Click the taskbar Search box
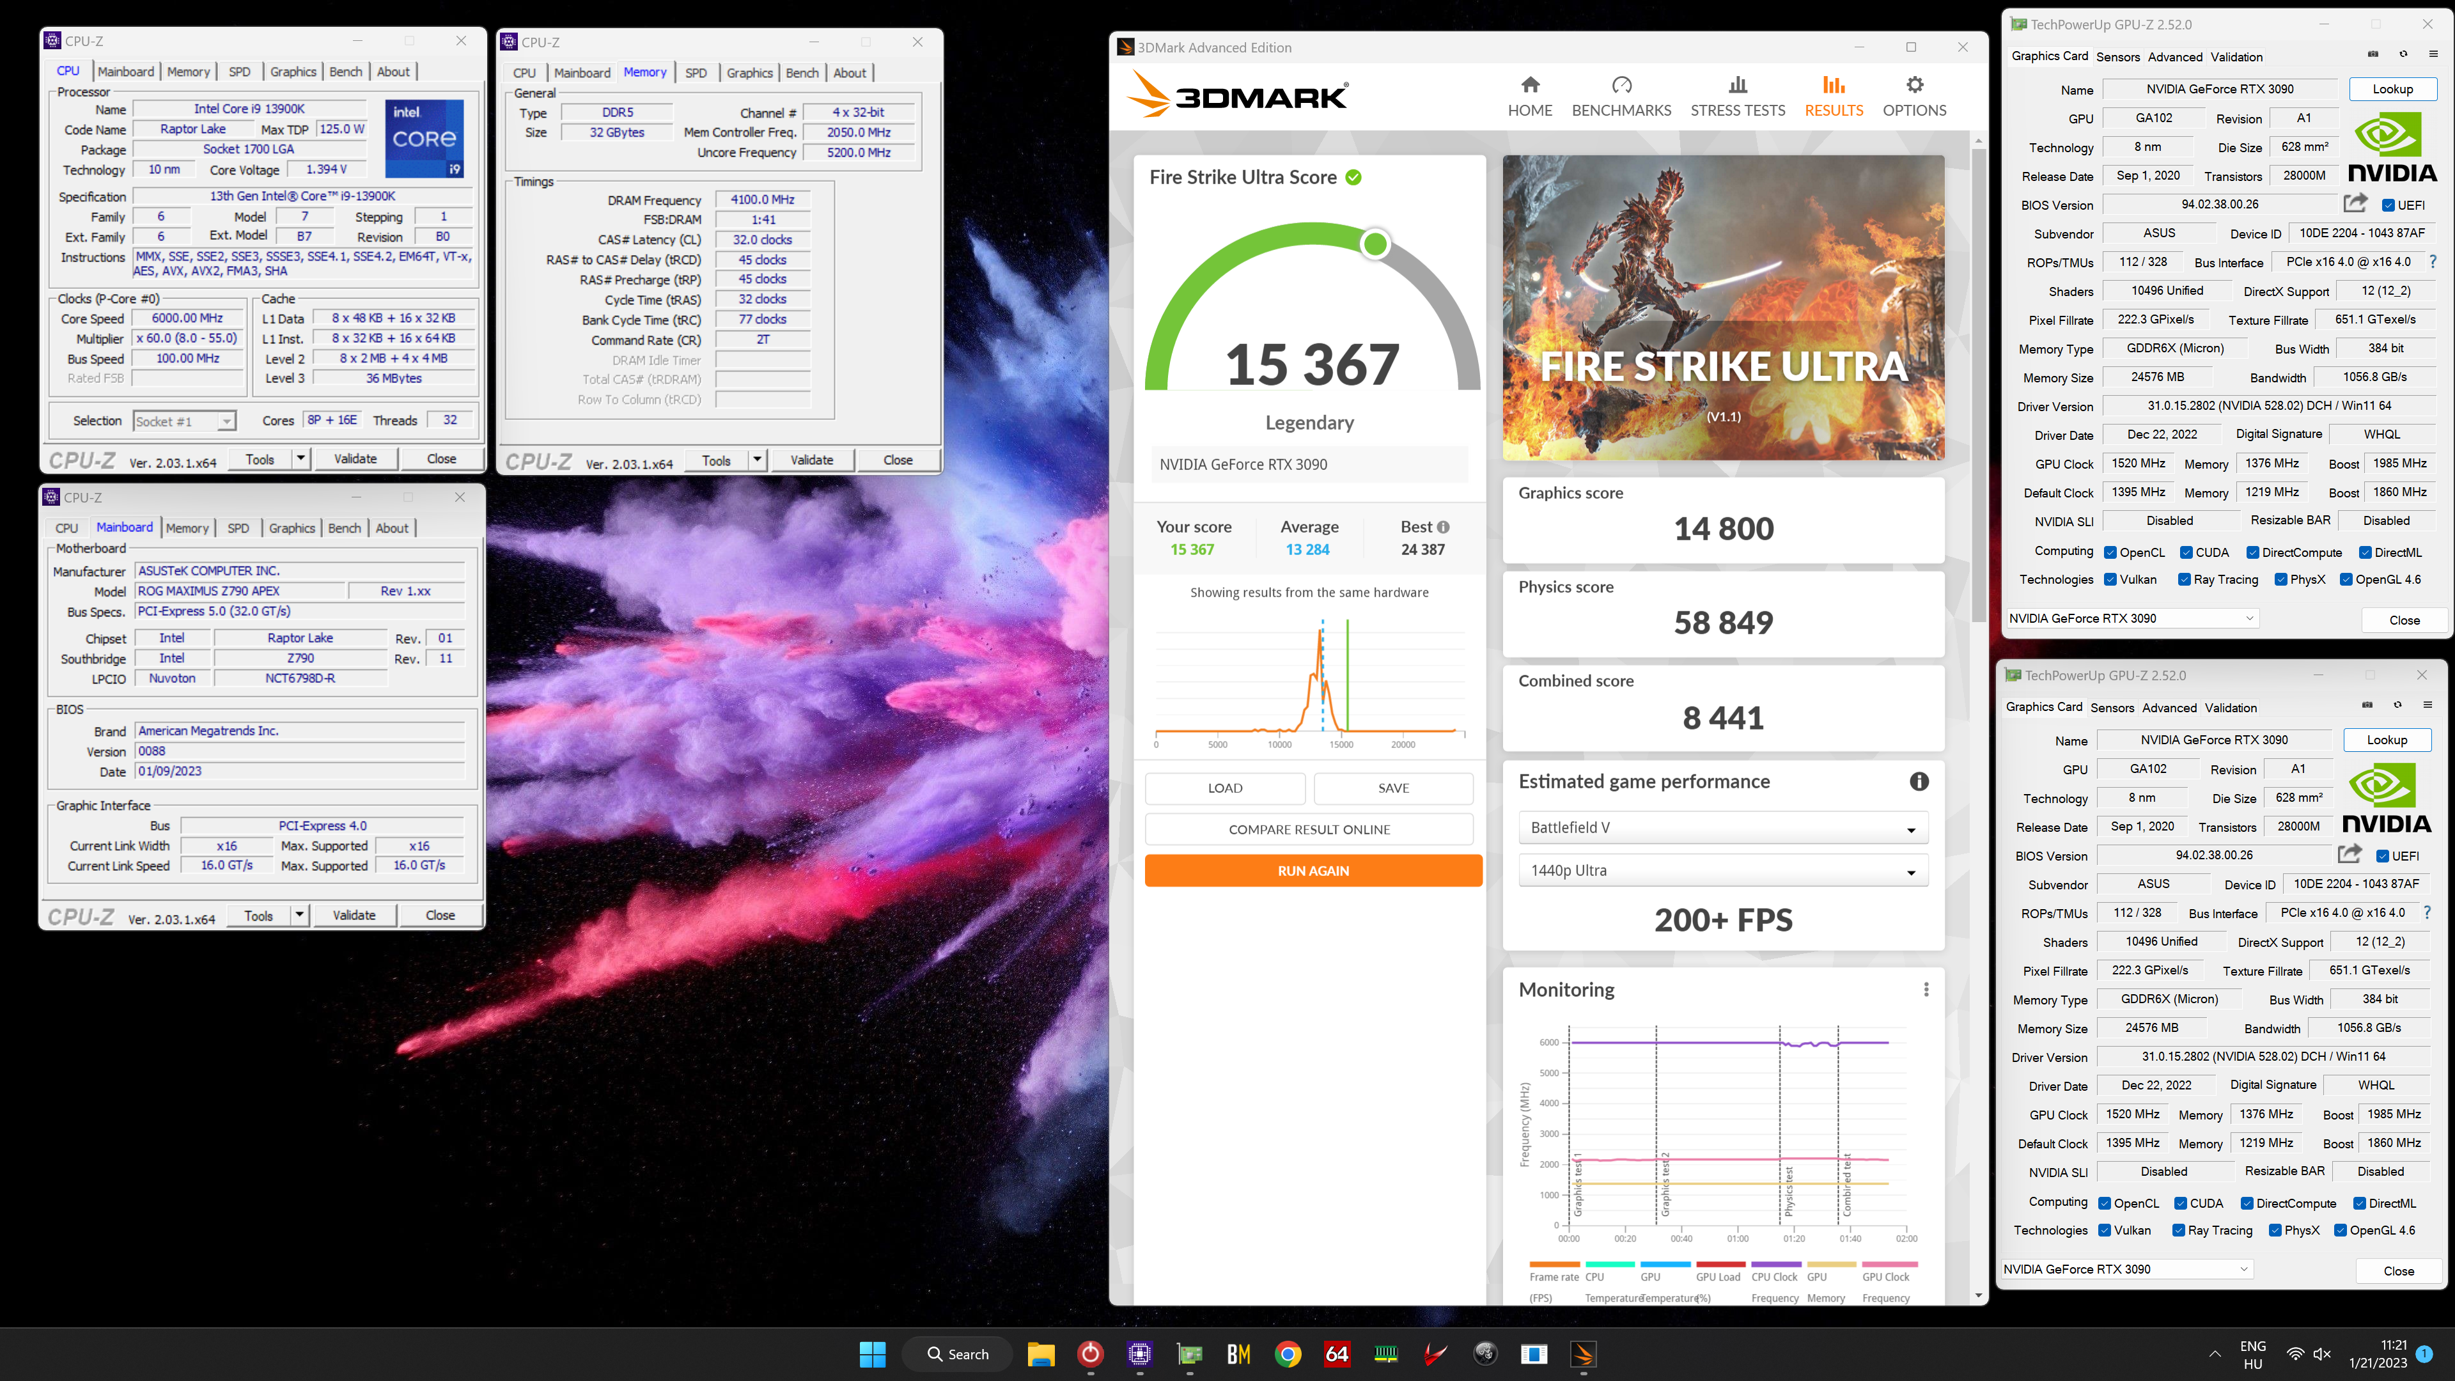The height and width of the screenshot is (1381, 2455). [959, 1354]
